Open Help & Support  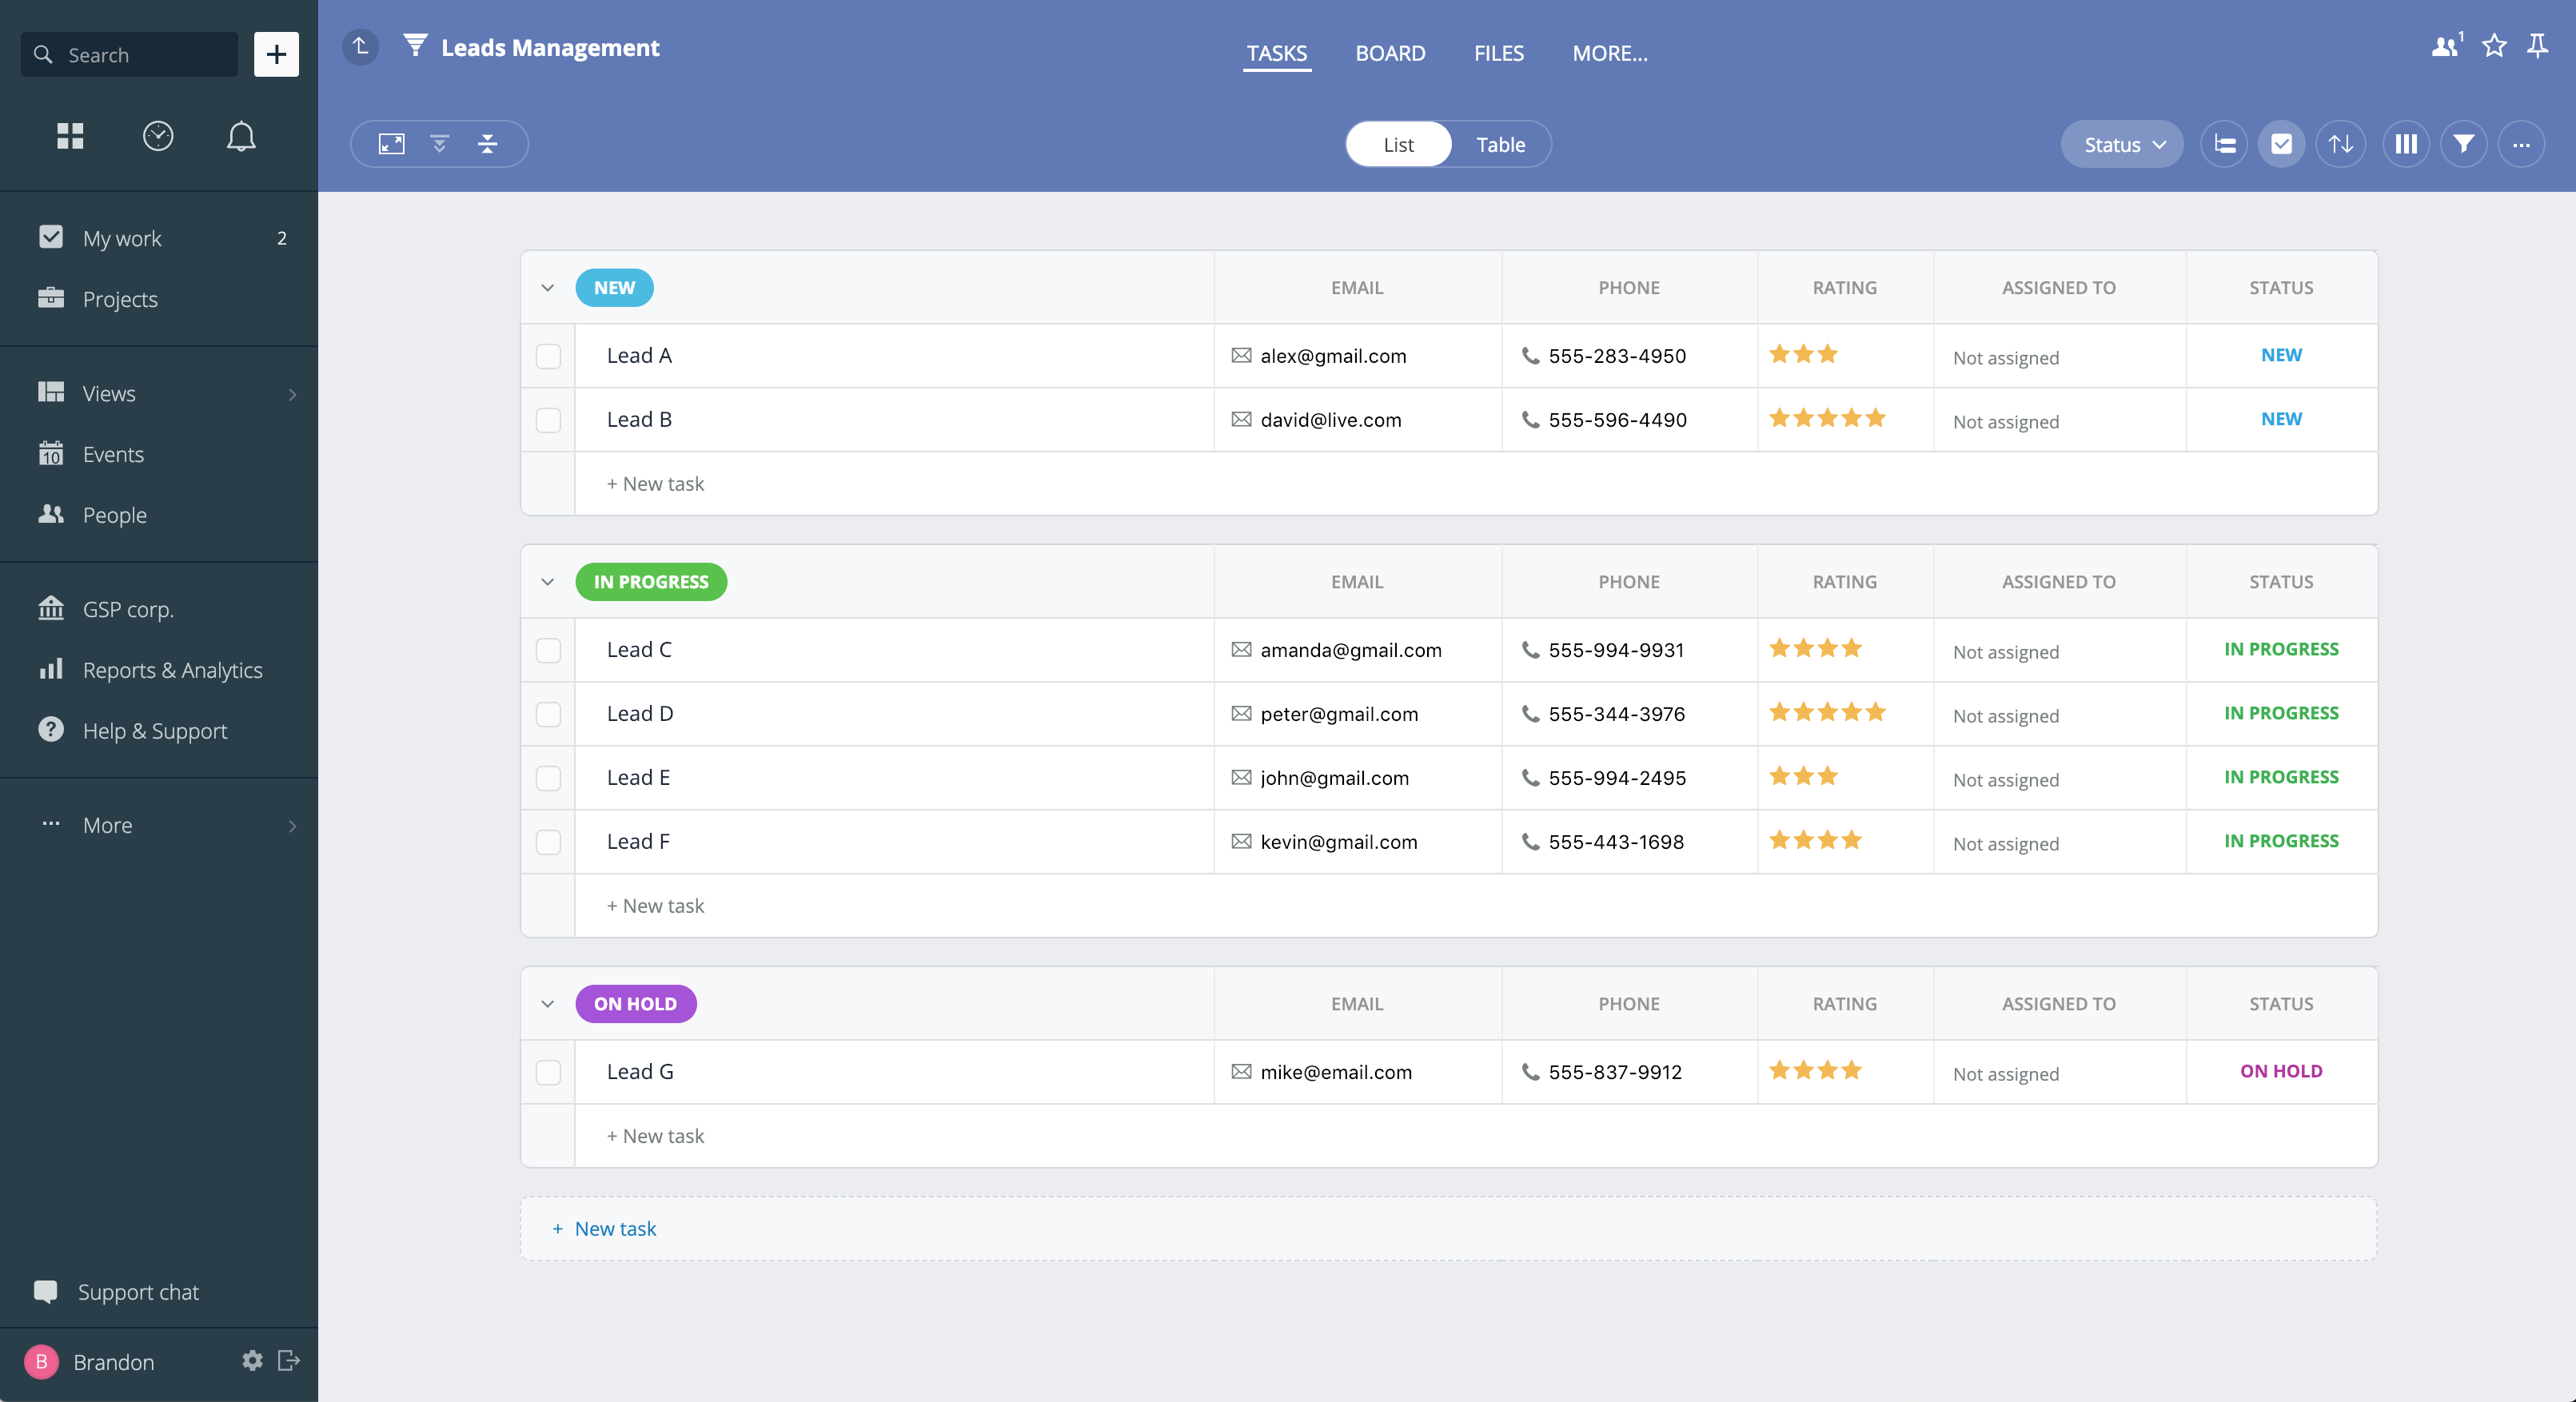159,731
